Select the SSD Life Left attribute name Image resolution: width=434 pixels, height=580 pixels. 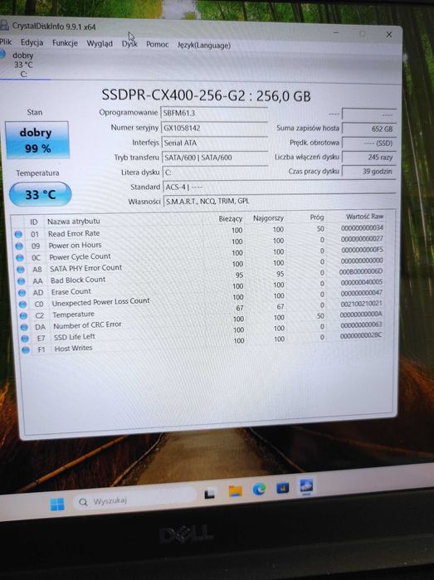[75, 337]
